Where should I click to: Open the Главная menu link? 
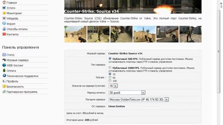click(x=11, y=3)
